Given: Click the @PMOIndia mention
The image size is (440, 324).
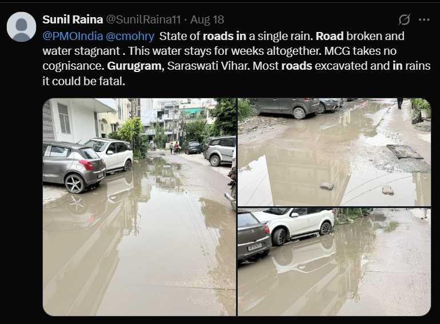Looking at the screenshot, I should pyautogui.click(x=73, y=36).
